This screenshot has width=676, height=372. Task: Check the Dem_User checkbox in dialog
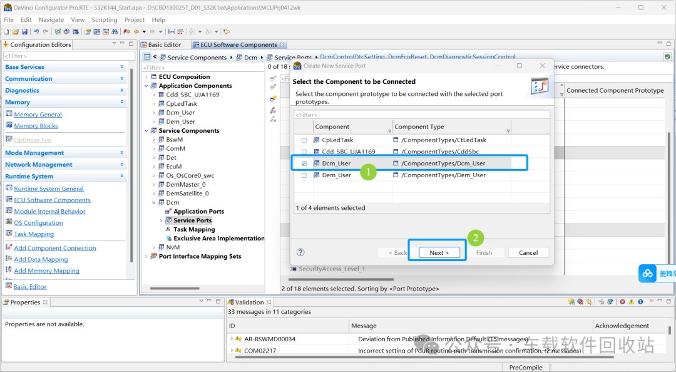(304, 175)
